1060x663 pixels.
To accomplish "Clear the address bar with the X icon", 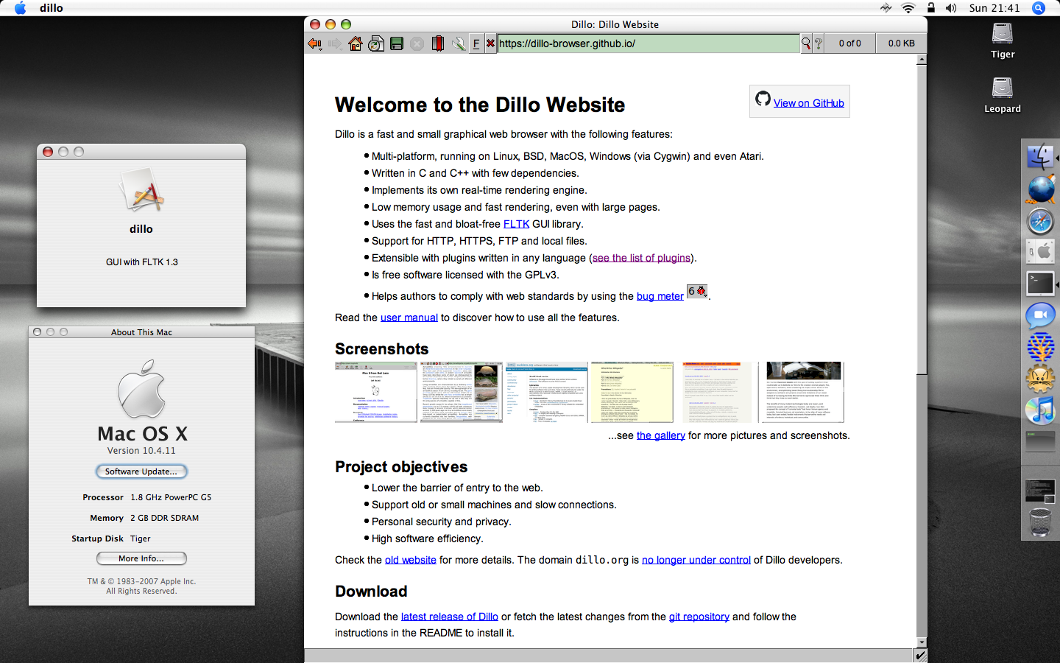I will click(490, 43).
